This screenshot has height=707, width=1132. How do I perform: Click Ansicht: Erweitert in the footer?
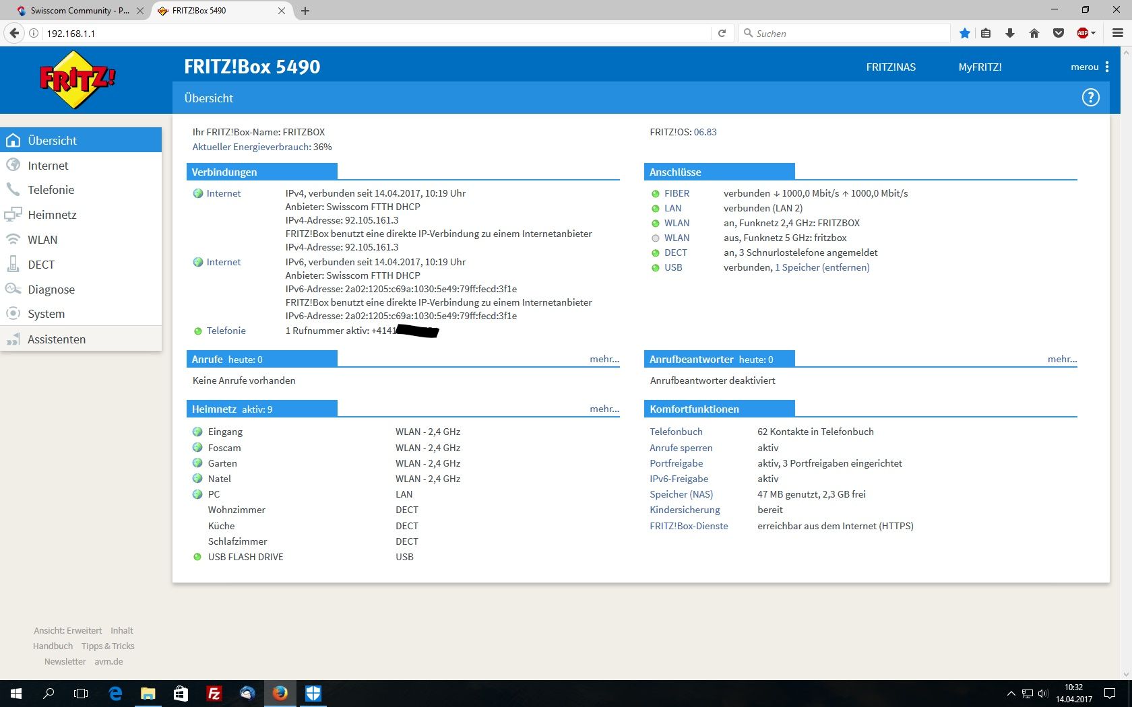tap(68, 631)
